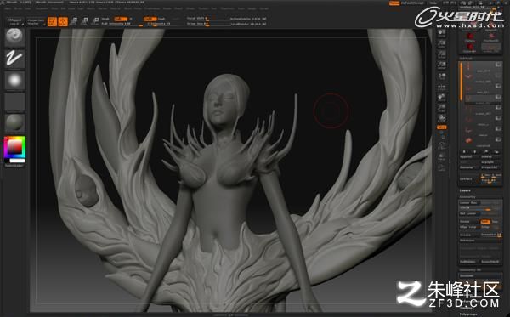Select the stroke type icon

pyautogui.click(x=14, y=59)
